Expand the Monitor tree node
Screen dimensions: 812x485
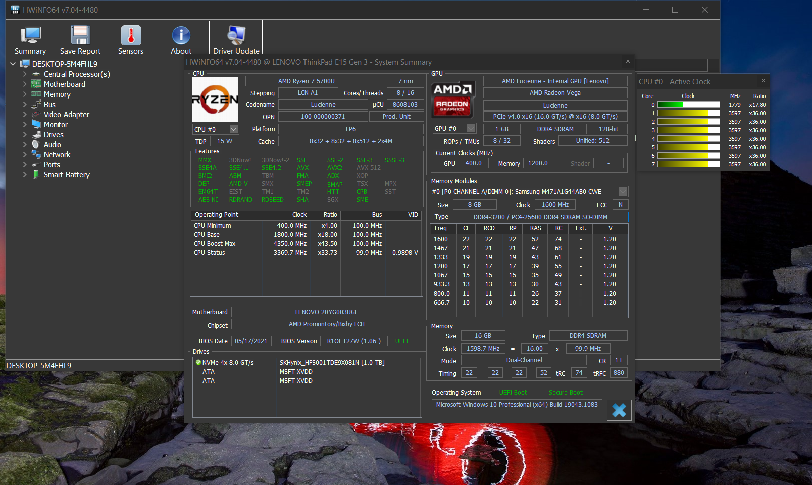tap(25, 125)
